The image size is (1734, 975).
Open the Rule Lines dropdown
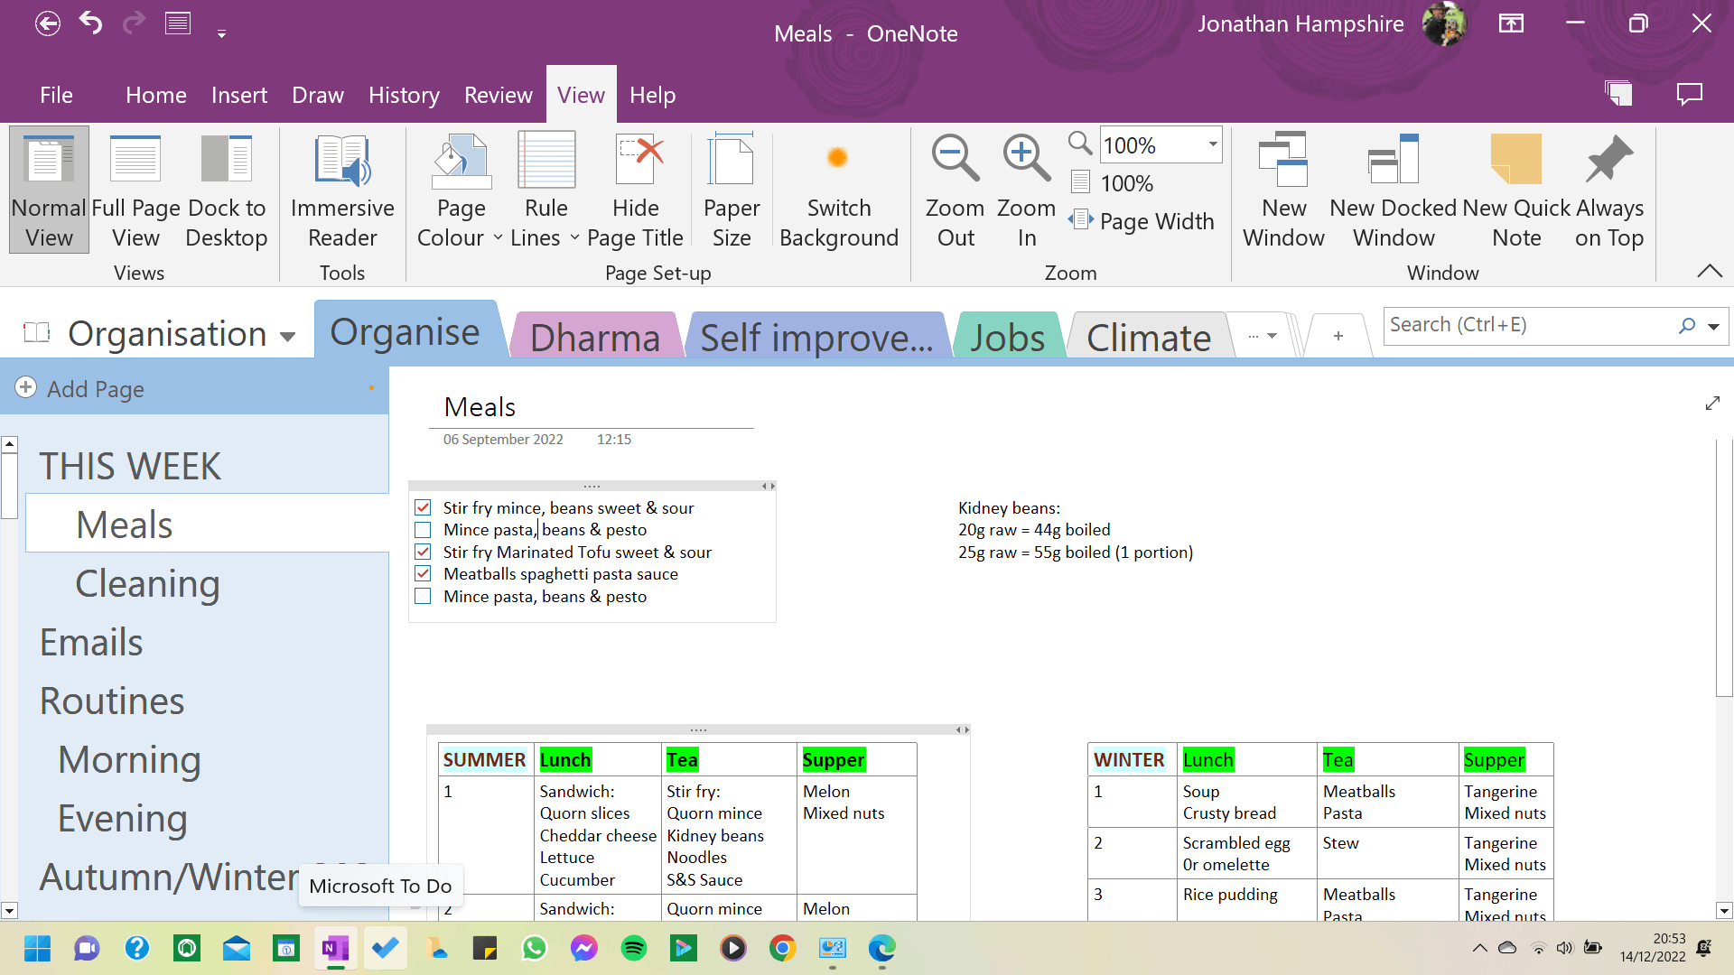(575, 237)
